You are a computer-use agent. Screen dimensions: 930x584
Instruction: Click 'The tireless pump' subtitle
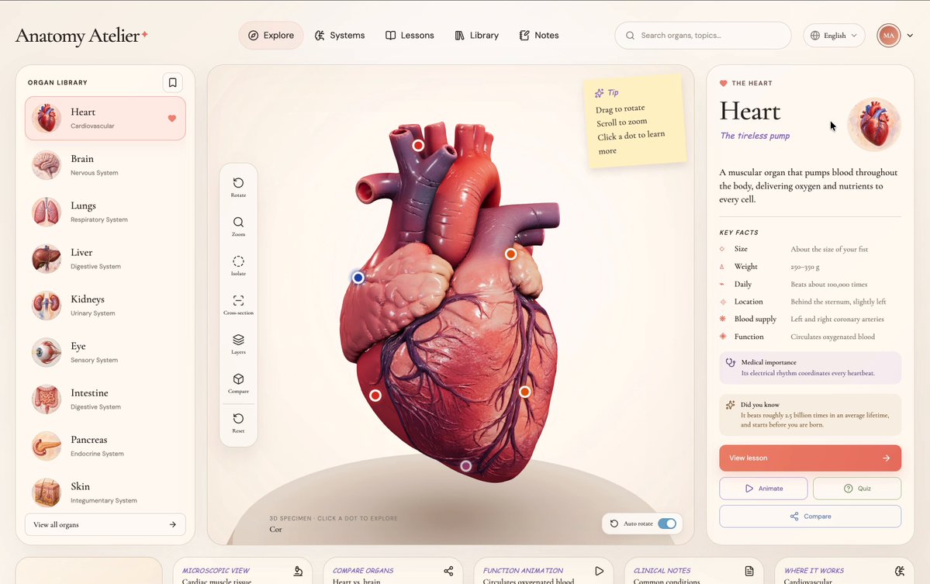[x=755, y=136]
